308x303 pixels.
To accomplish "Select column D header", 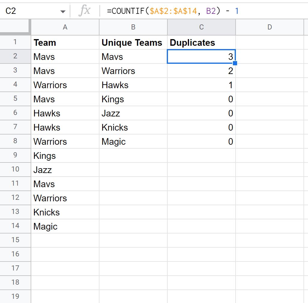I will pyautogui.click(x=270, y=27).
